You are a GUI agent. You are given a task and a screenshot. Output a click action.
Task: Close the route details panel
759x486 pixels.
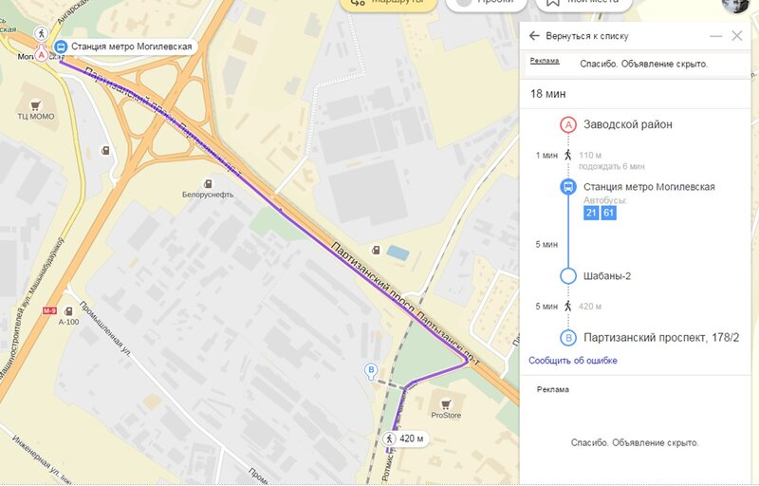click(737, 36)
